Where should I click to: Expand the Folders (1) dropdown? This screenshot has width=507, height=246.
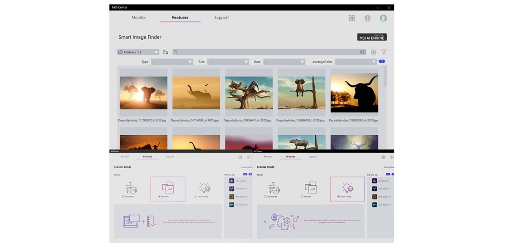[x=138, y=52]
